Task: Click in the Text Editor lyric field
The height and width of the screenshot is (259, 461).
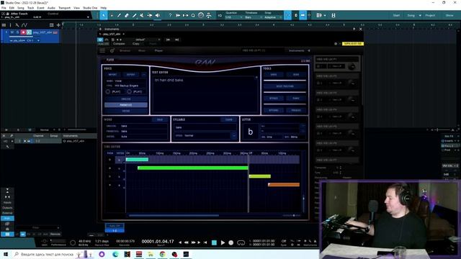Action: tap(205, 95)
